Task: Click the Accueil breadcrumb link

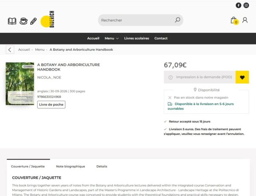Action: pyautogui.click(x=24, y=50)
